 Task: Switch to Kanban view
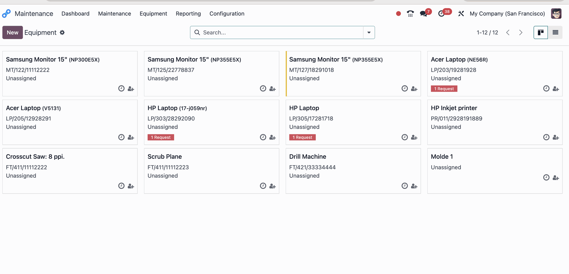[x=541, y=33]
